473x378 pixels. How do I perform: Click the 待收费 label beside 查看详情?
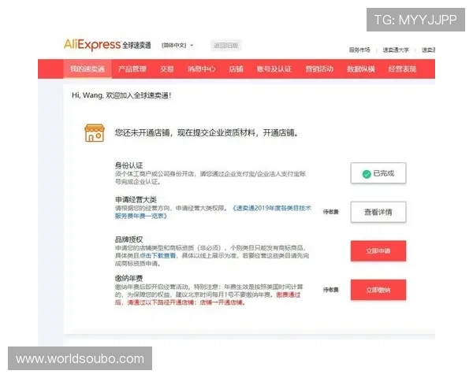(x=330, y=212)
